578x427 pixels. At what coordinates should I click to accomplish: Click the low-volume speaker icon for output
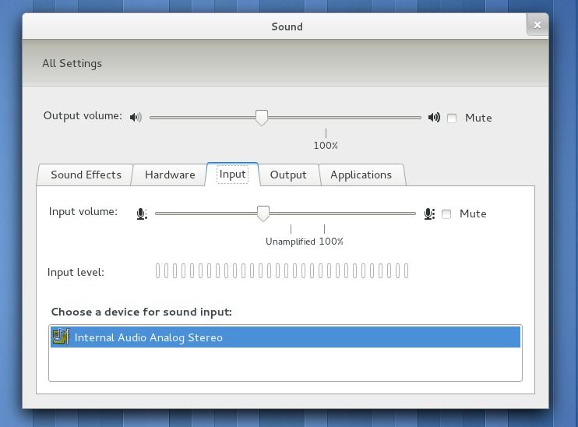(x=136, y=118)
